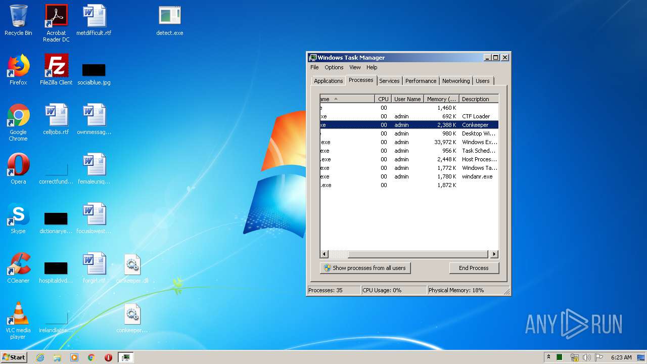Select celljobs.rtf document icon
The width and height of the screenshot is (647, 364).
[x=56, y=119]
